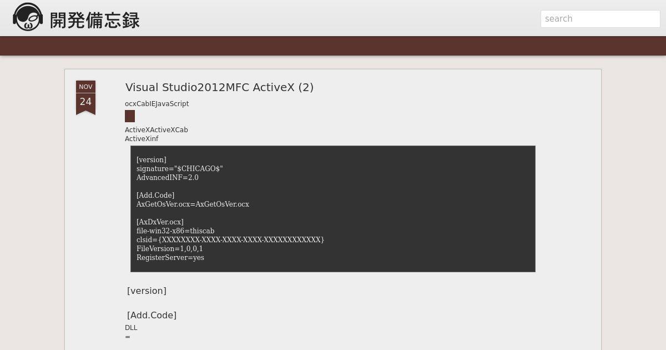Click the ocxCabIEJavaScript subtitle text
The image size is (666, 350).
[157, 104]
